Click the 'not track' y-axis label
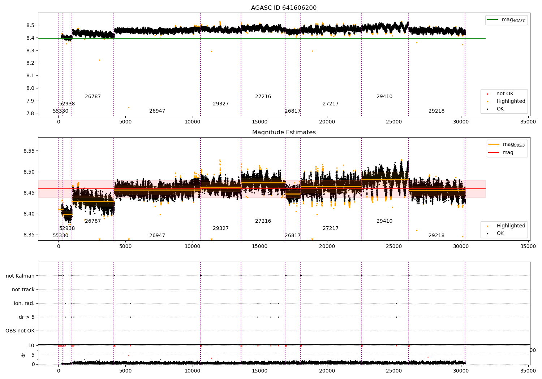542x379 pixels. click(23, 289)
